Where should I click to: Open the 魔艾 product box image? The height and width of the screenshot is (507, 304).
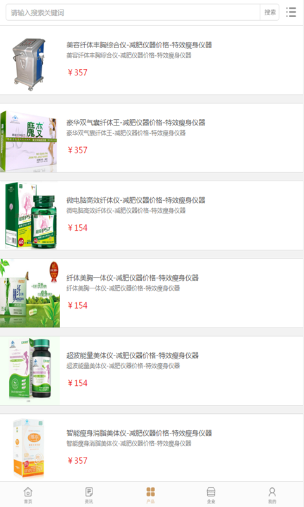(x=28, y=141)
